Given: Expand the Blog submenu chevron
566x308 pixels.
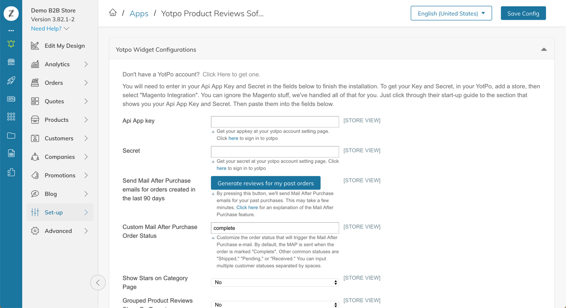Looking at the screenshot, I should (x=86, y=194).
